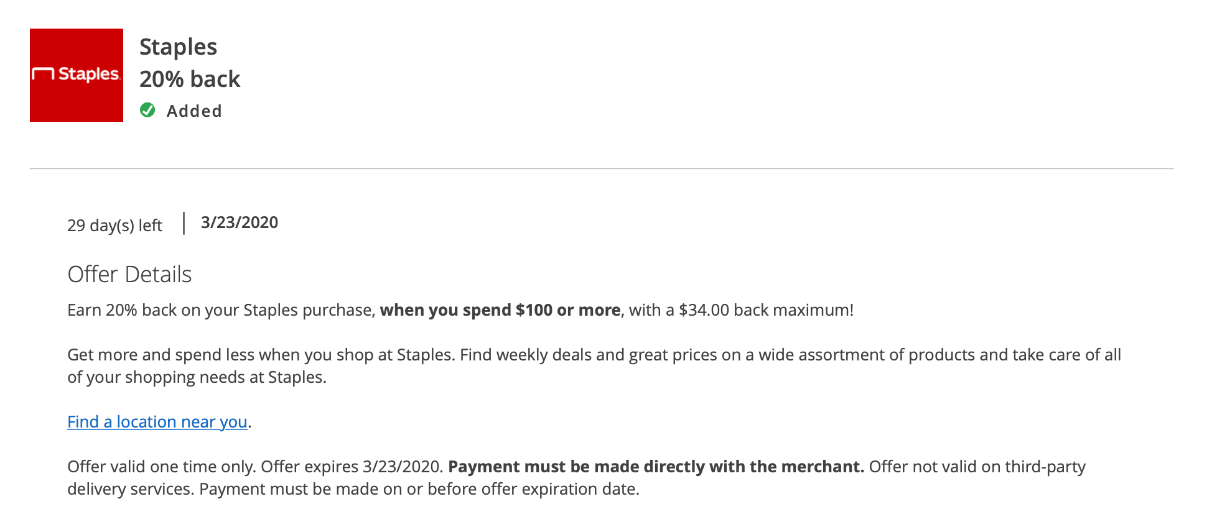Click the "29 day(s) left" text
This screenshot has height=522, width=1212.
tap(114, 225)
